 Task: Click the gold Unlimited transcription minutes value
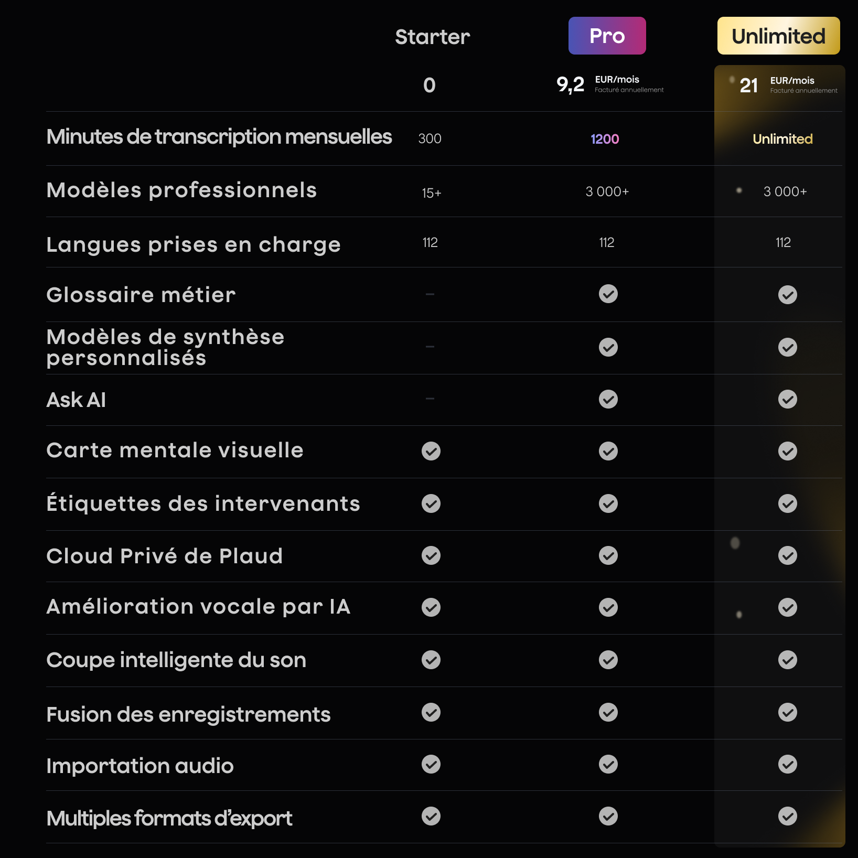782,139
